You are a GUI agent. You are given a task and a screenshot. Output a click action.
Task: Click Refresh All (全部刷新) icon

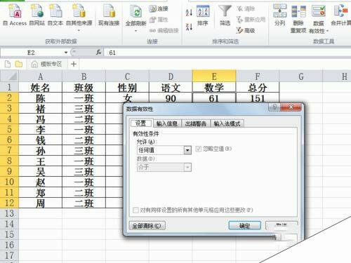tap(136, 15)
